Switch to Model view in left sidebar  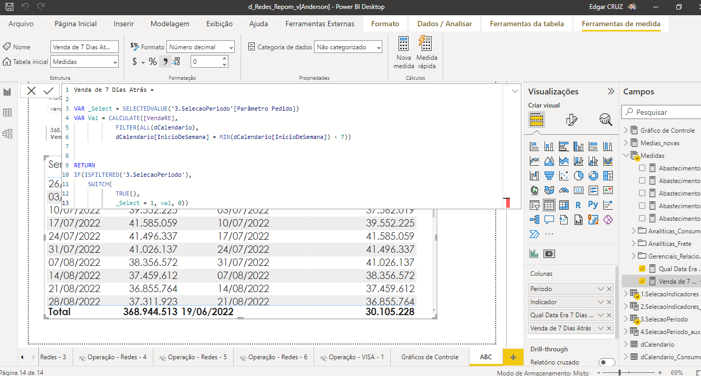pyautogui.click(x=8, y=134)
